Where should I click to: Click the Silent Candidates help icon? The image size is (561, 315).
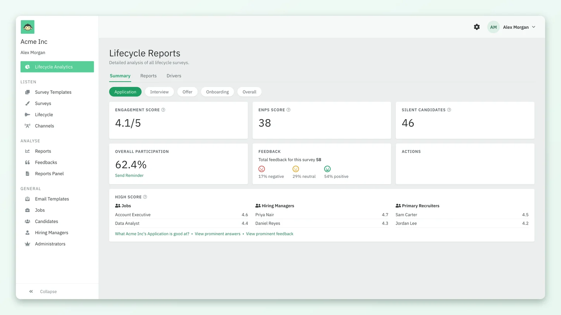click(449, 110)
